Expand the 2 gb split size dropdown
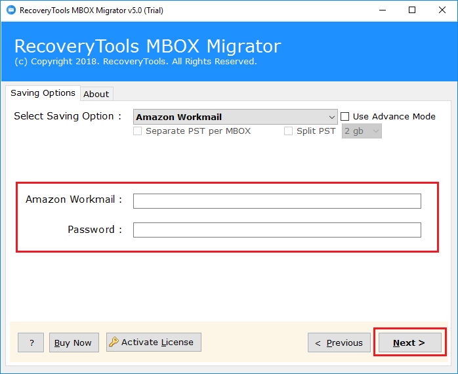 point(362,131)
